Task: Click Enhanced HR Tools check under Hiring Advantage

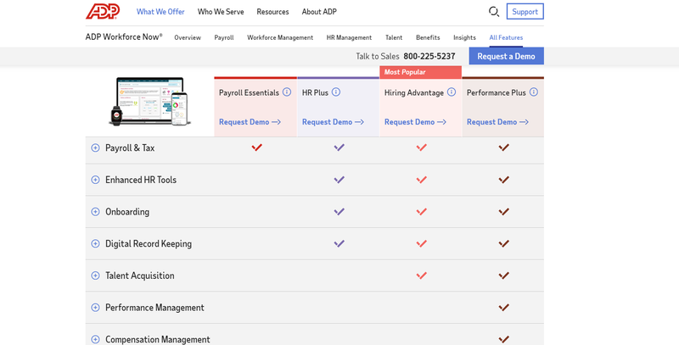Action: 421,180
